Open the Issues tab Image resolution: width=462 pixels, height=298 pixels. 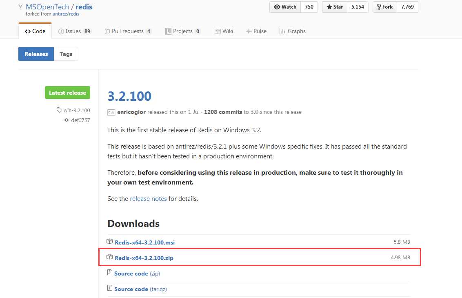click(x=75, y=31)
